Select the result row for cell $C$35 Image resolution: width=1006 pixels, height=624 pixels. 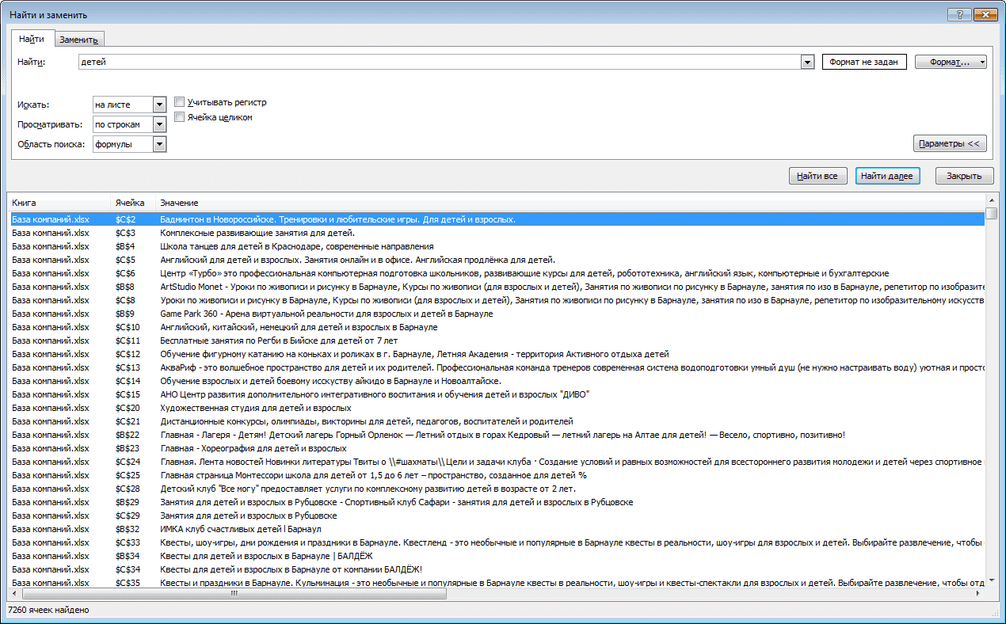coord(497,583)
